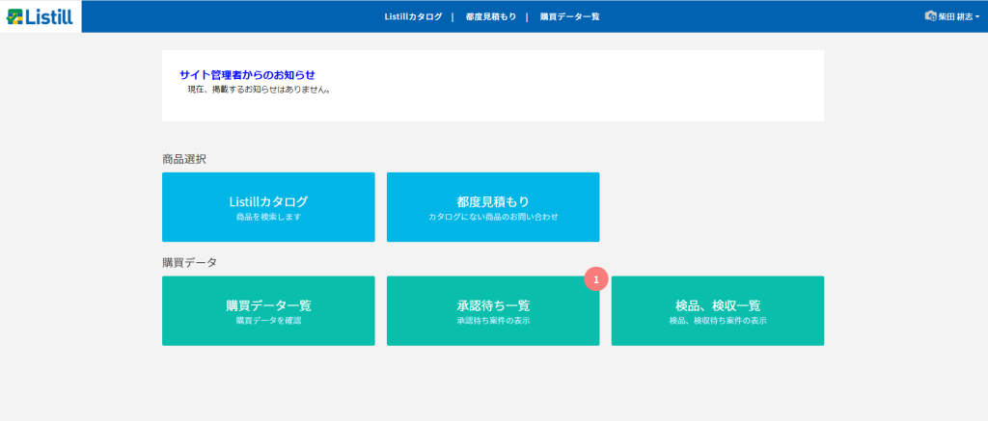Click the Listill logo in header
Screen dimensions: 988x421
[40, 17]
